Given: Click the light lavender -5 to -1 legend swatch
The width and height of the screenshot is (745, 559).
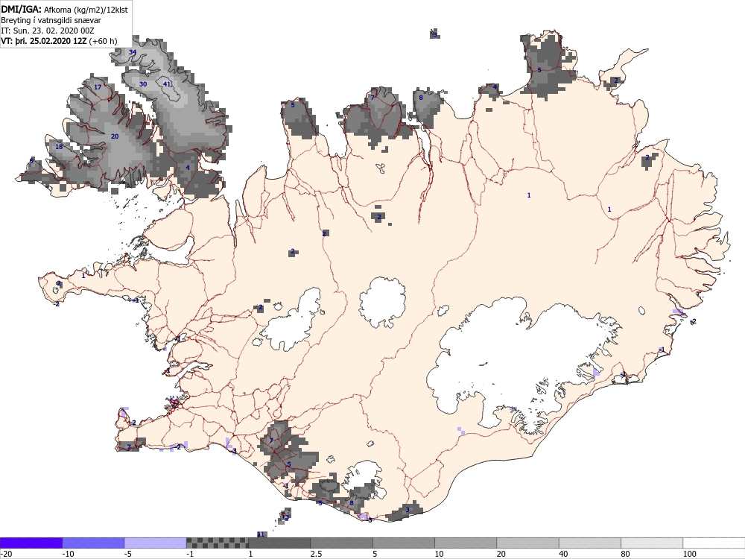Looking at the screenshot, I should tap(156, 543).
